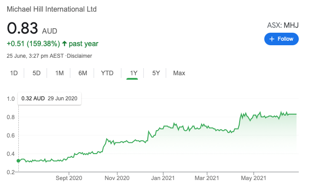
Task: Show the 1M price chart
Action: click(x=60, y=73)
